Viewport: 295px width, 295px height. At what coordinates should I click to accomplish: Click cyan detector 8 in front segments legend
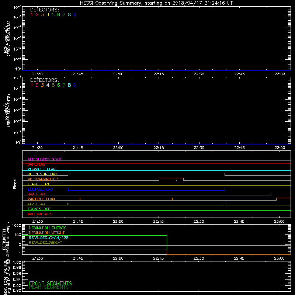point(69,15)
